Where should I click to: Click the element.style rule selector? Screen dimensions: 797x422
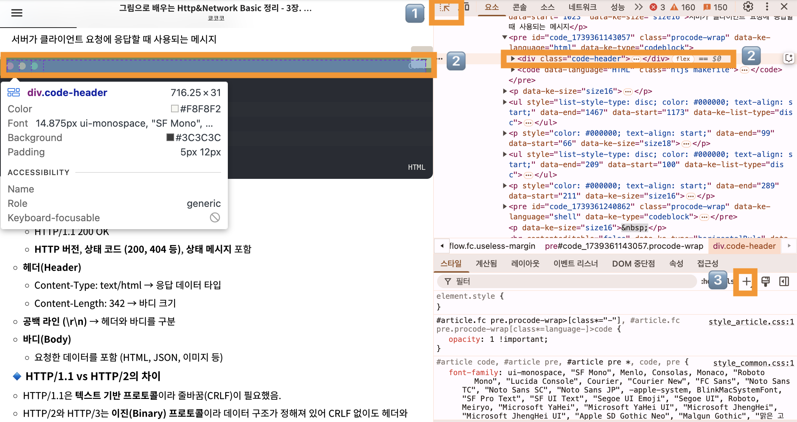[465, 296]
